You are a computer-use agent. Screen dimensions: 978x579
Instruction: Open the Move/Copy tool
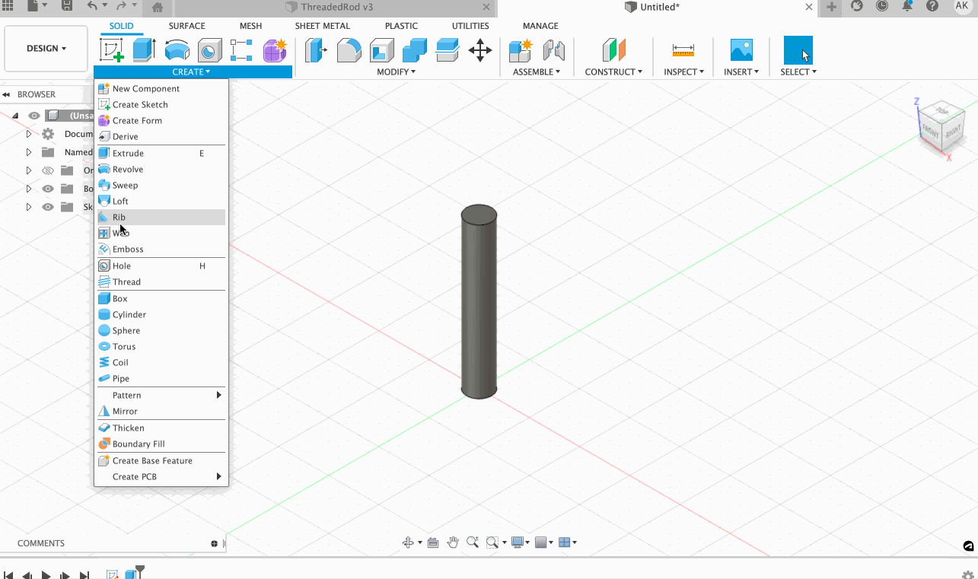click(480, 50)
